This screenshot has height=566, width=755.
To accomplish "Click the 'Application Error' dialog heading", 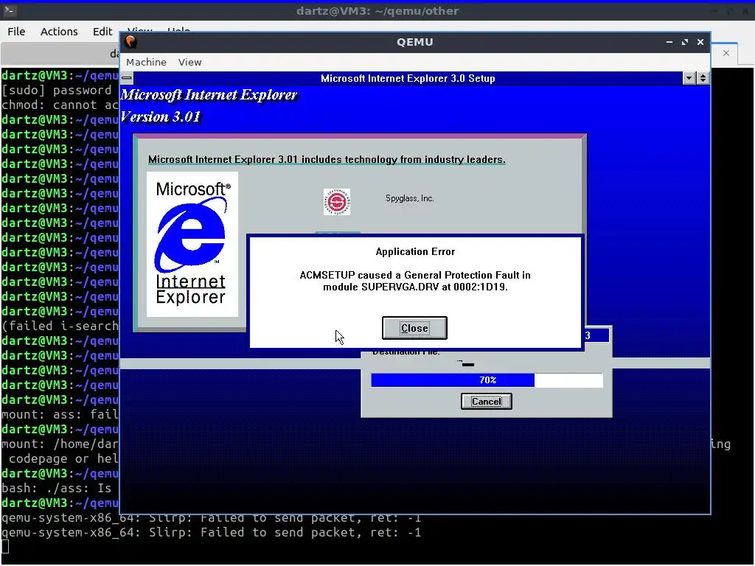I will coord(415,251).
